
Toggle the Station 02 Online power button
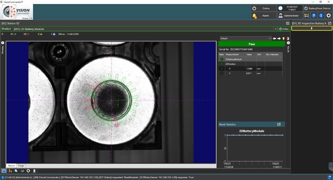click(x=284, y=29)
